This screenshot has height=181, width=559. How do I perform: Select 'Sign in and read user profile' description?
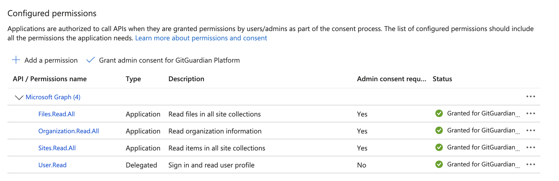coord(211,165)
